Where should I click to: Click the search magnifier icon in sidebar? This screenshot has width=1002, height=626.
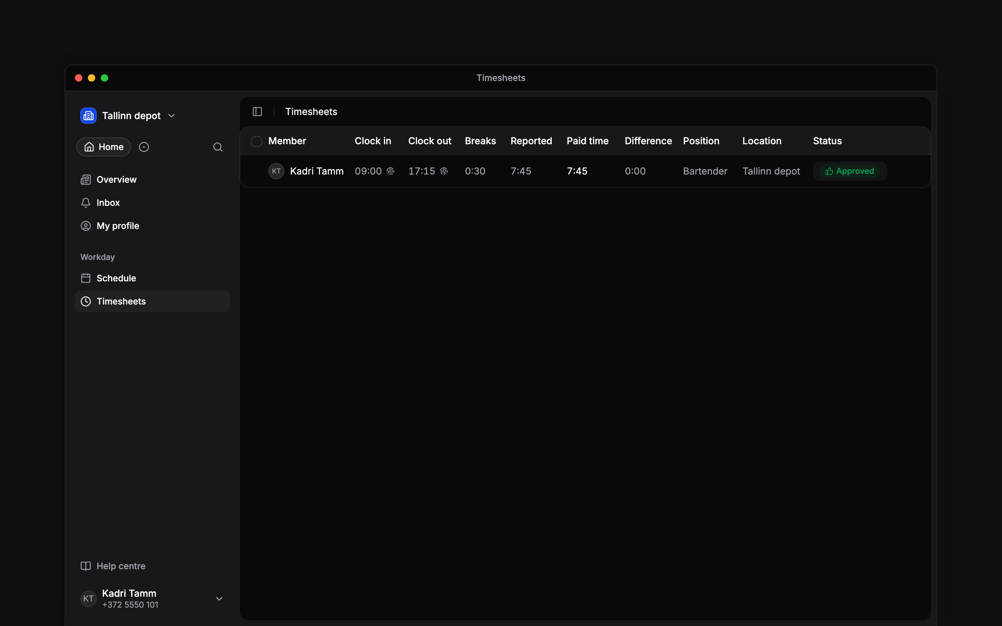[218, 147]
